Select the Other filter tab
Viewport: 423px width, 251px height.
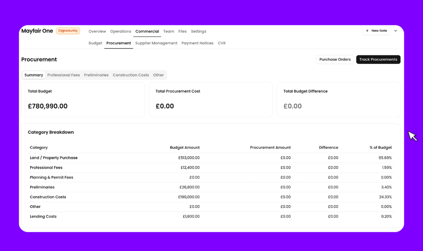pyautogui.click(x=158, y=75)
